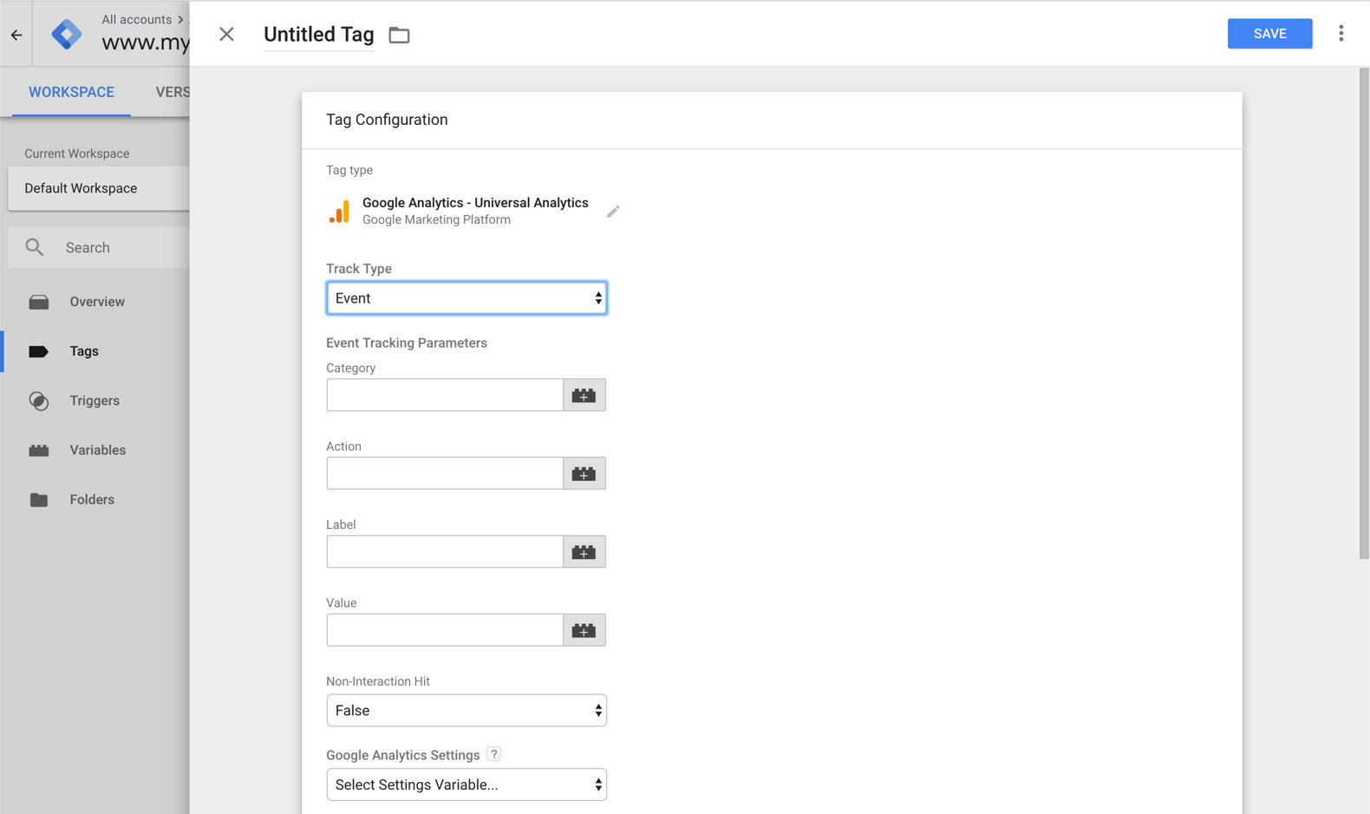This screenshot has width=1370, height=814.
Task: Open the three-dot more actions menu
Action: [1341, 34]
